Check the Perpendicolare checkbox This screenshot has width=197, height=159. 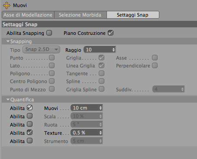(155, 66)
